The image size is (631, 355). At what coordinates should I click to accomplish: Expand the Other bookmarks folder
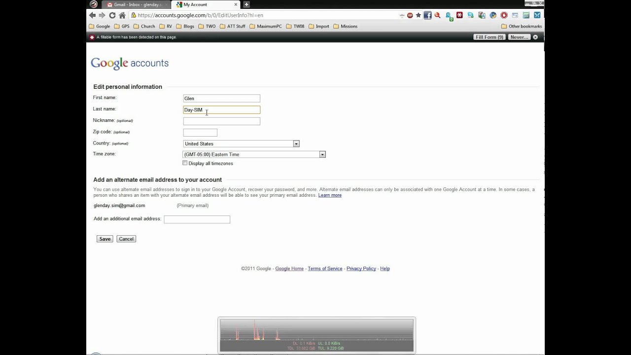click(x=522, y=26)
